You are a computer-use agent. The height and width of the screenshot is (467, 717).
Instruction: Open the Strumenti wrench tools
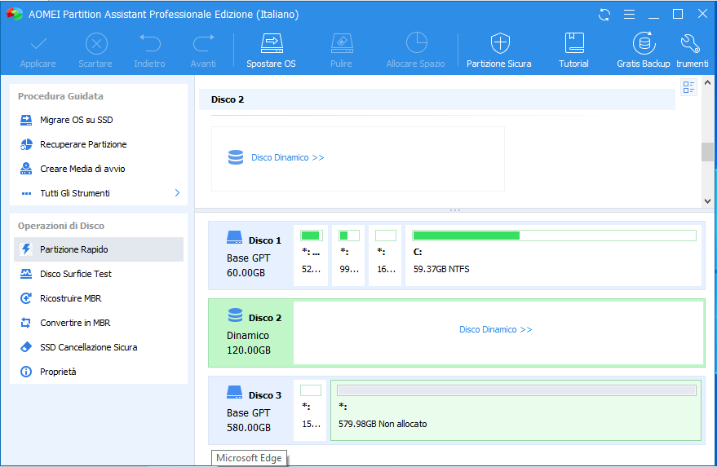pos(692,51)
